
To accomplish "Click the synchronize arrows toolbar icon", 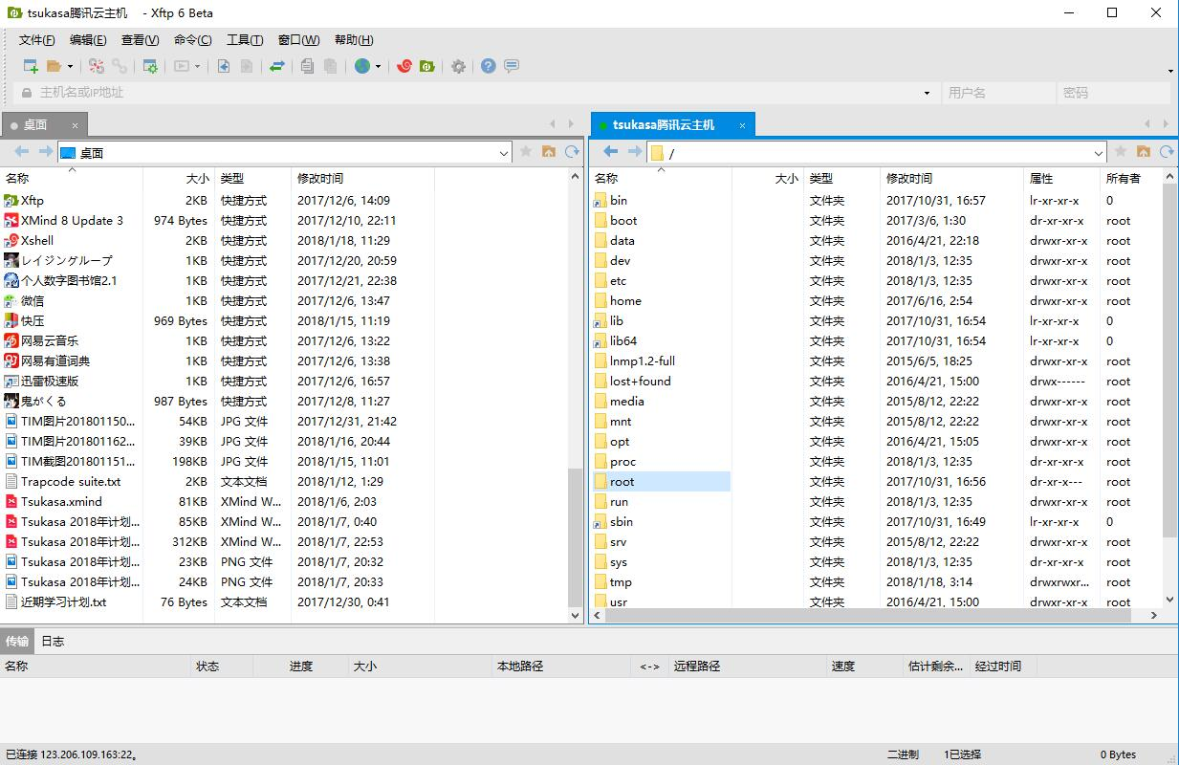I will [276, 66].
